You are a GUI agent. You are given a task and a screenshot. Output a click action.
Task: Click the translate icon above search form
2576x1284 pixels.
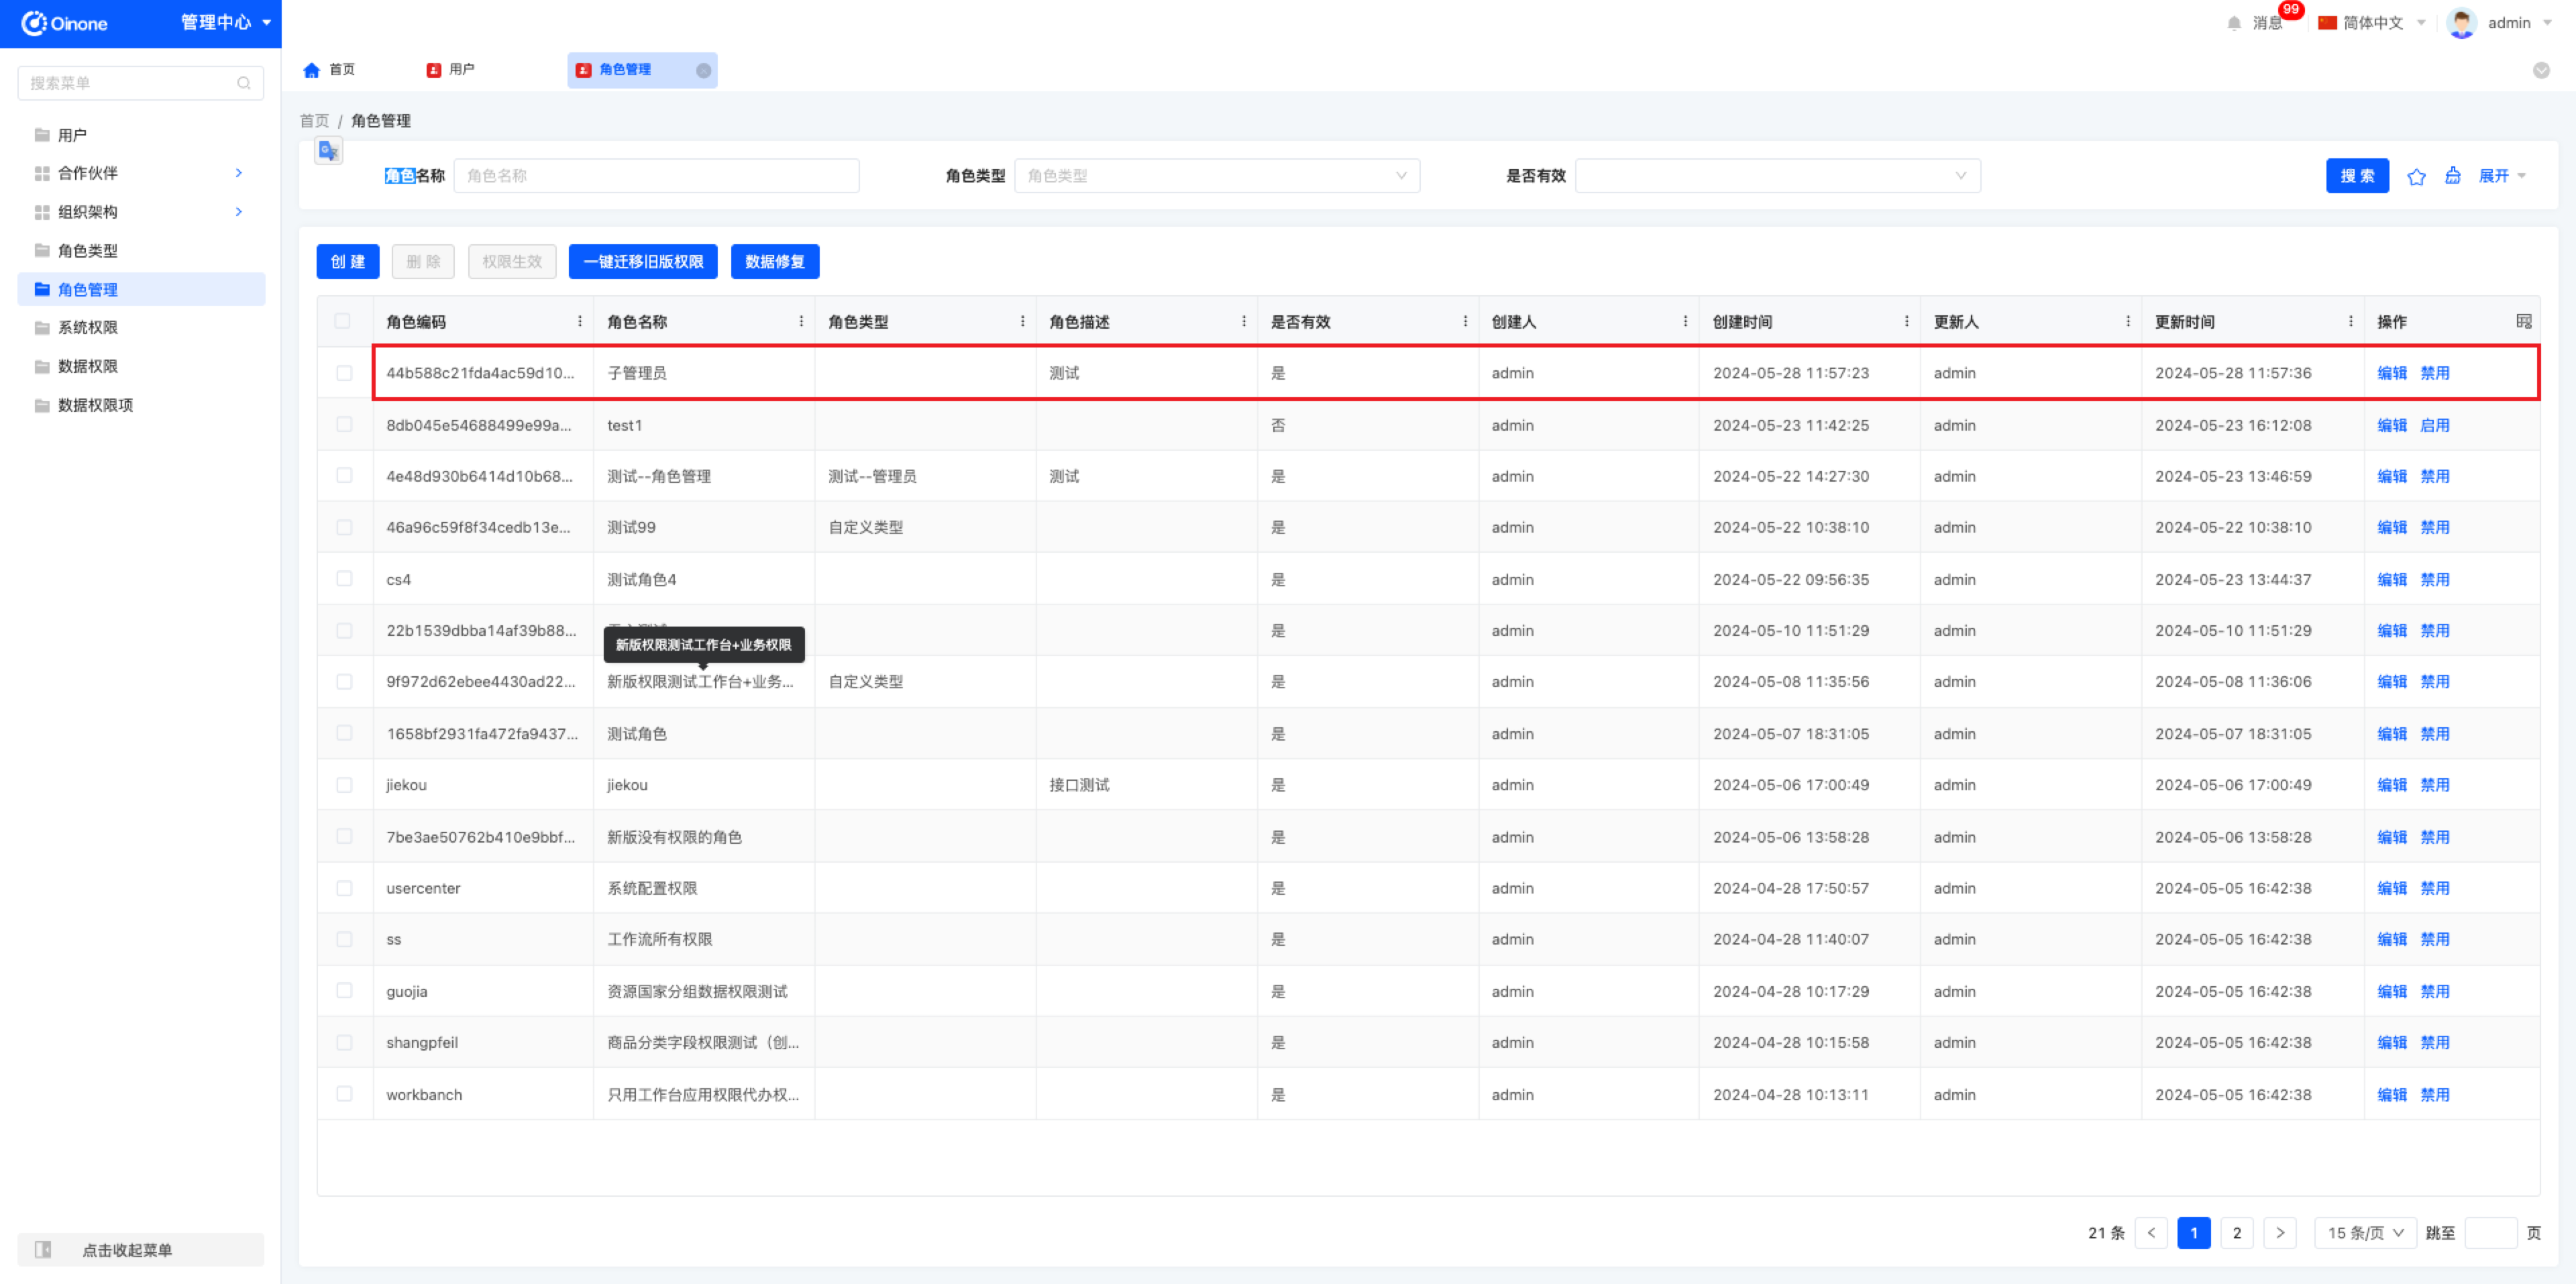[328, 151]
